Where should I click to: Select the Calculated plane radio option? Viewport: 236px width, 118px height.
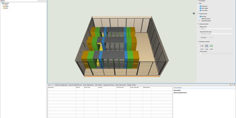[200, 21]
